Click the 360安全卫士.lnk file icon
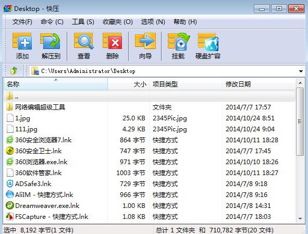308x234 pixels. 9,151
